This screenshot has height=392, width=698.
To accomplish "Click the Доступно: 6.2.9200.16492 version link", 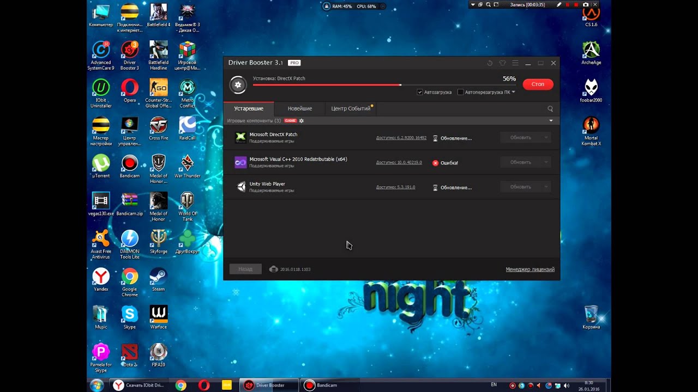I will tap(401, 138).
